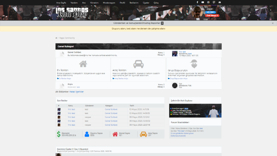Click Son Üye test link in statistics
Viewport: 277px width, 156px height.
point(201,128)
